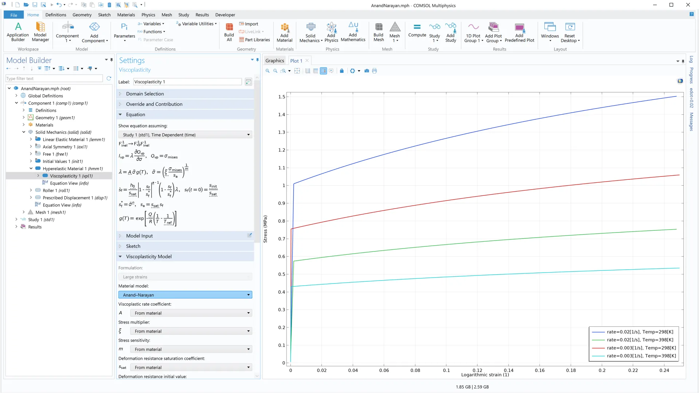Toggle the axis lock icon in the plot toolbar
Screen dimensions: 699x393
click(341, 71)
